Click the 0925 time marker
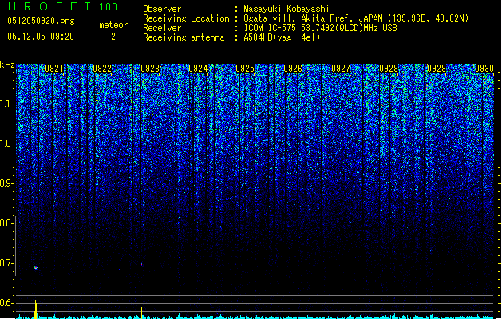This screenshot has width=502, height=319. coord(245,69)
